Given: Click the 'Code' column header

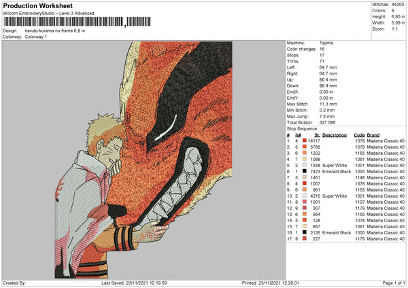Looking at the screenshot, I should click(x=359, y=135).
